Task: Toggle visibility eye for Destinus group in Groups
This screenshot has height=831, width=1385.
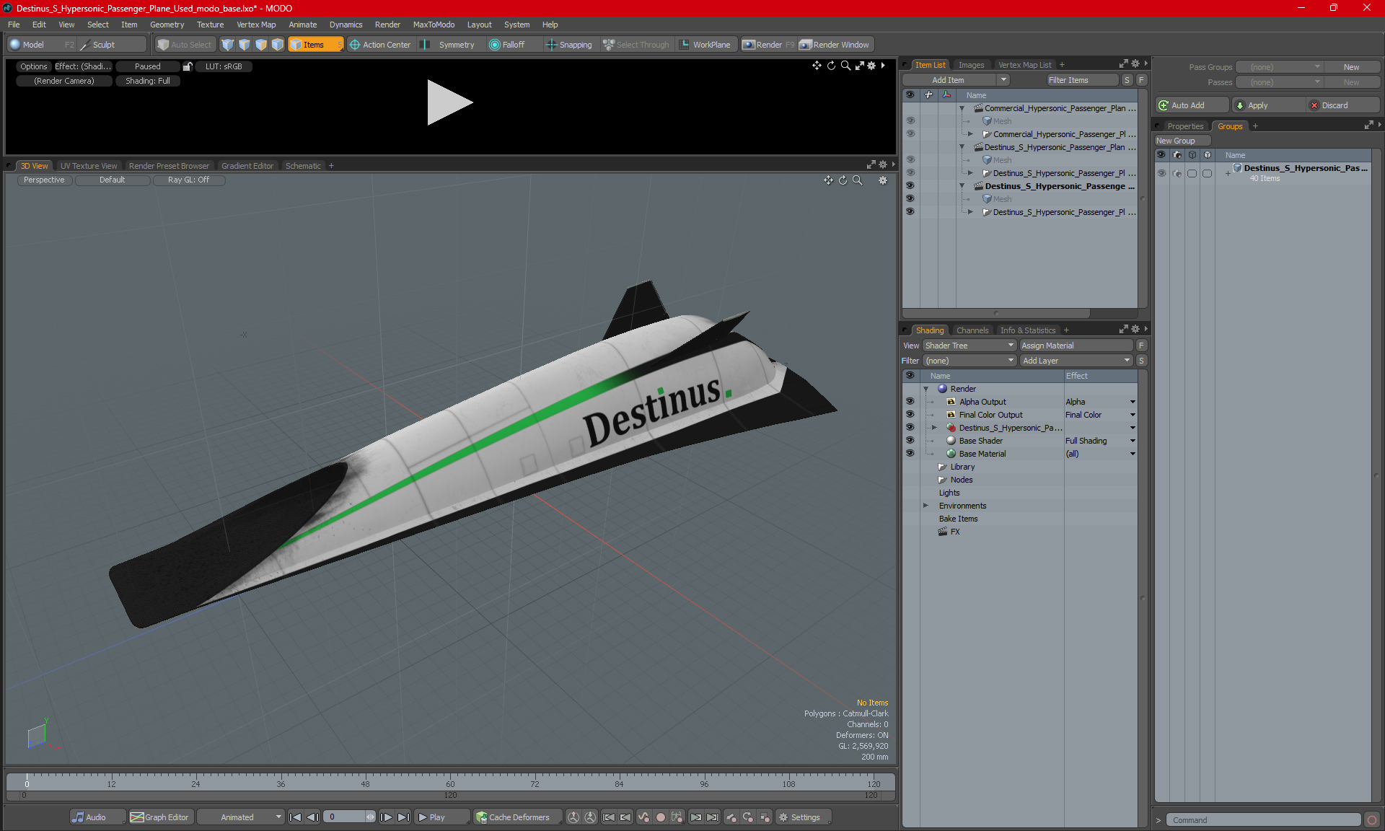Action: click(x=1161, y=173)
